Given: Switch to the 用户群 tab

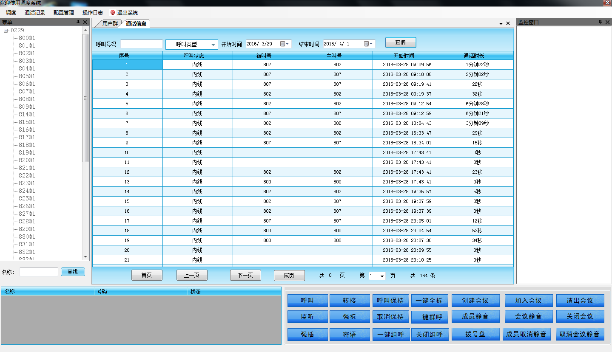Looking at the screenshot, I should [x=110, y=24].
